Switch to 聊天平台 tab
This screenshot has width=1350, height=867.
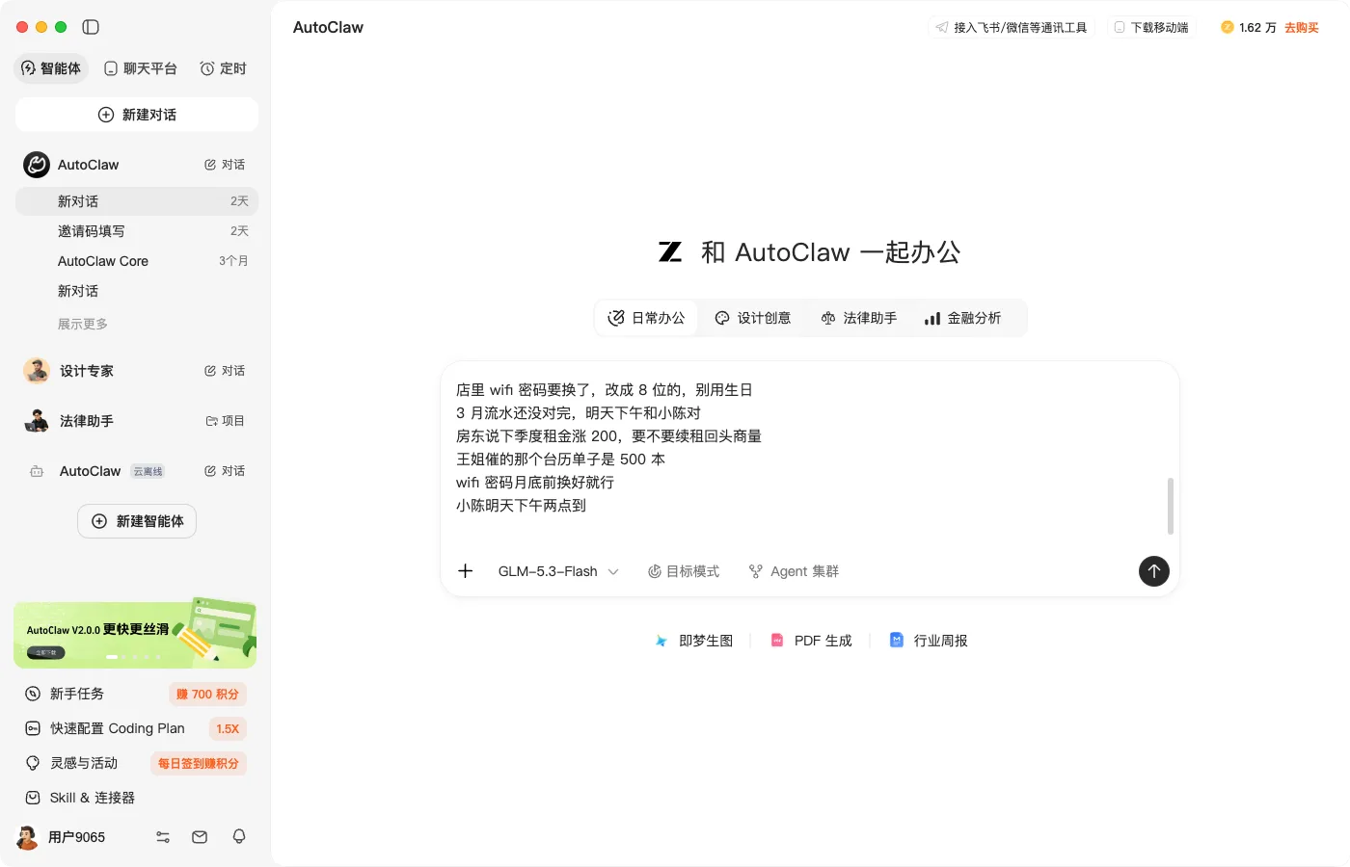coord(141,68)
